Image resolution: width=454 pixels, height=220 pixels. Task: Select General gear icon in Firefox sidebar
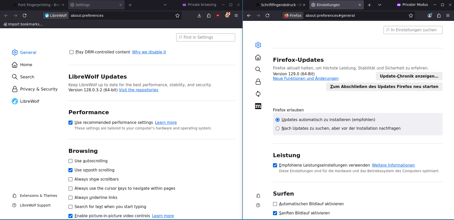click(258, 45)
